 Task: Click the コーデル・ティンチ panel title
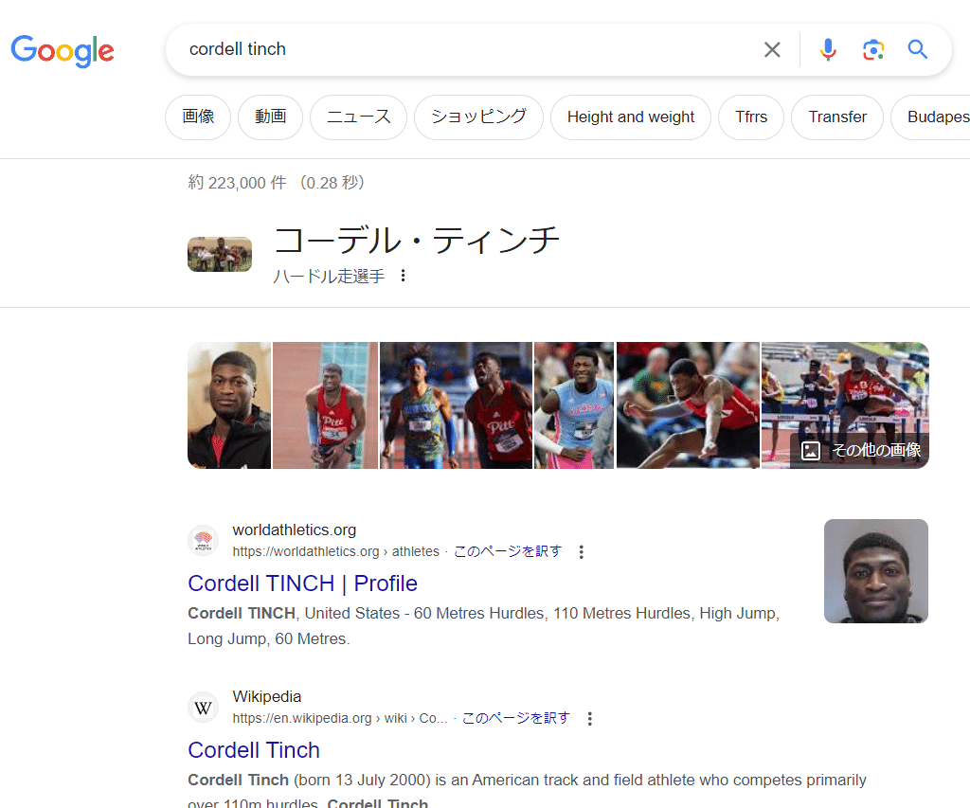tap(417, 241)
